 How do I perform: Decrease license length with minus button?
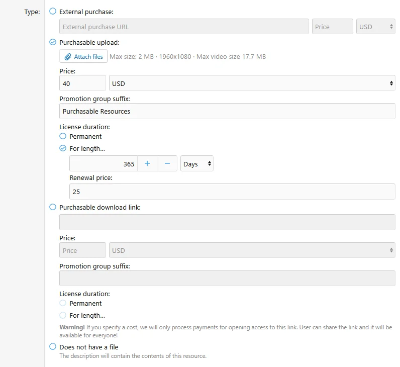pos(167,164)
